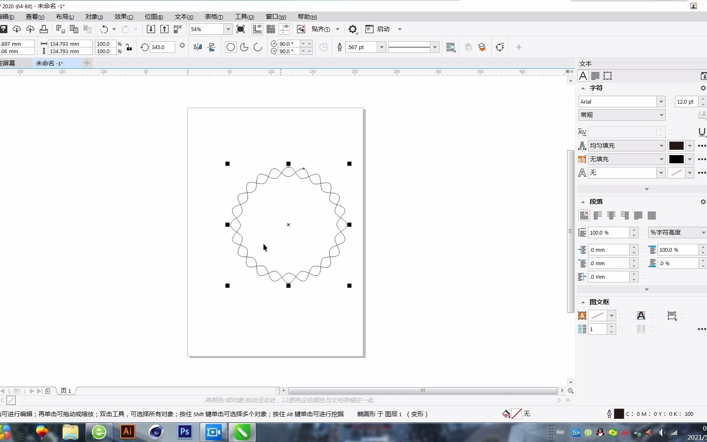Click the Print icon in toolbar
Image resolution: width=707 pixels, height=442 pixels.
click(44, 29)
